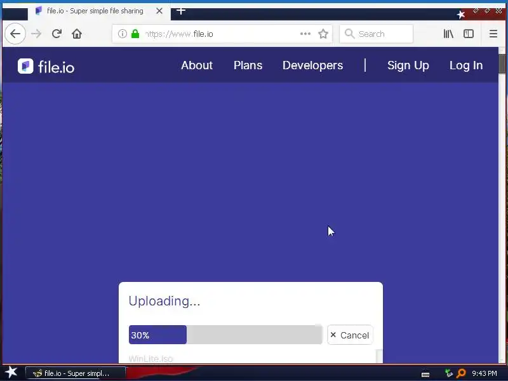Go back using the browser back arrow
This screenshot has height=381, width=508.
15,34
